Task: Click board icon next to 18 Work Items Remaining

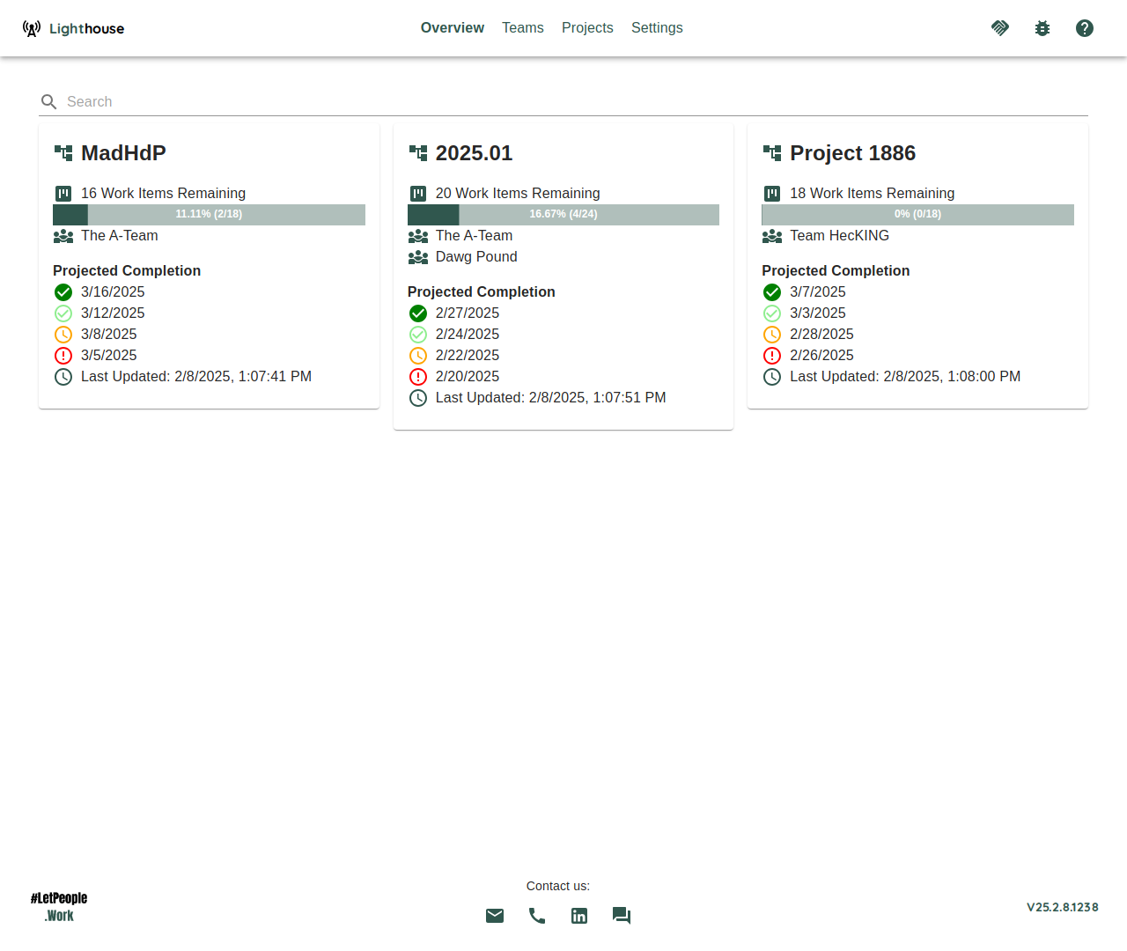Action: click(772, 194)
